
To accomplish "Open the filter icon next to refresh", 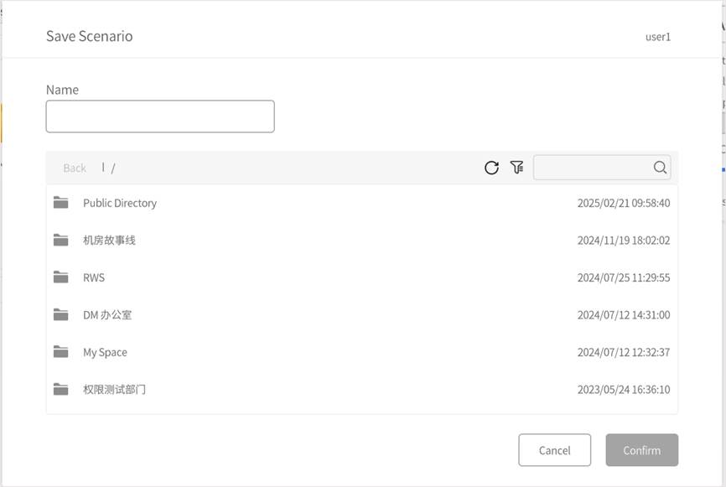I will (516, 168).
